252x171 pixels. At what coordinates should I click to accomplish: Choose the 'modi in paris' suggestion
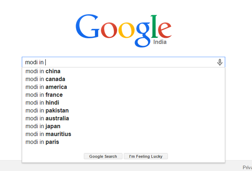pyautogui.click(x=123, y=142)
